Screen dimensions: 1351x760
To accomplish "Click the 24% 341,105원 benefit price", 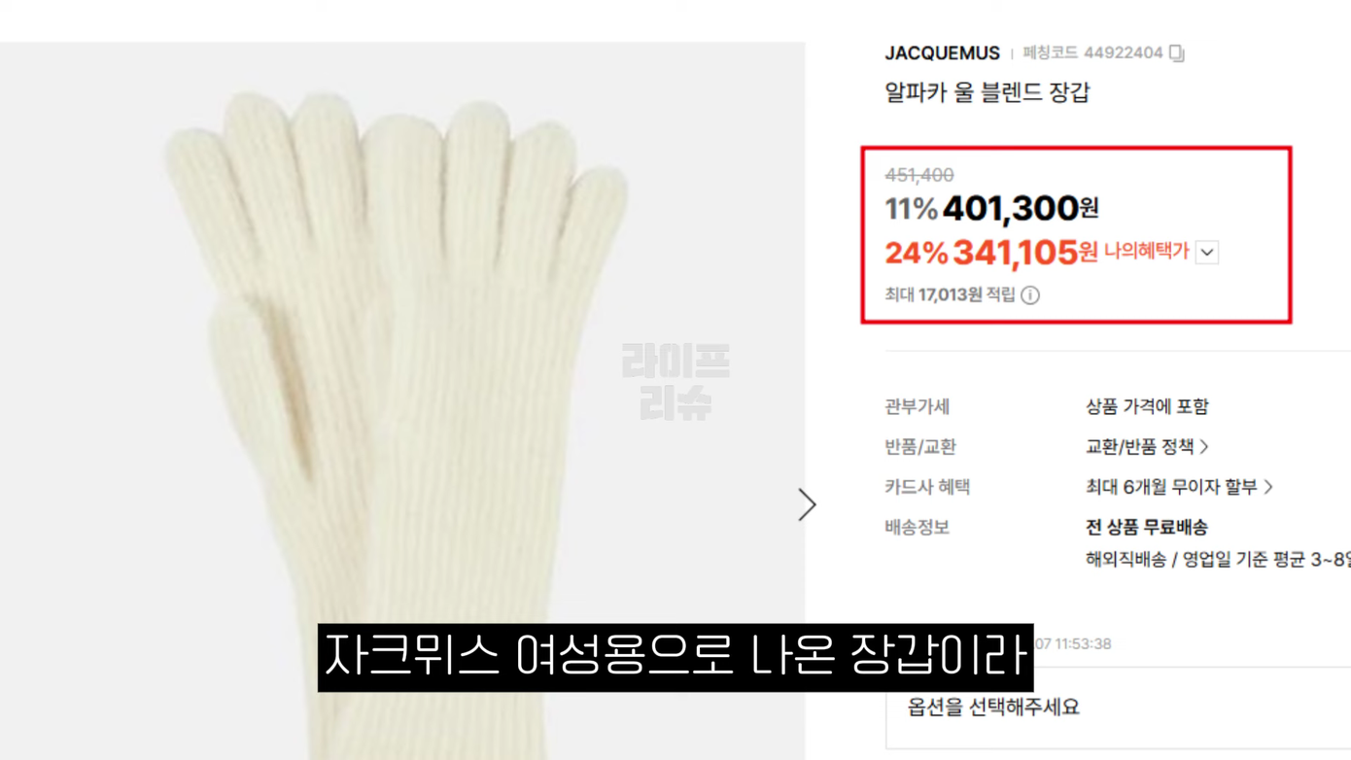I will point(991,253).
